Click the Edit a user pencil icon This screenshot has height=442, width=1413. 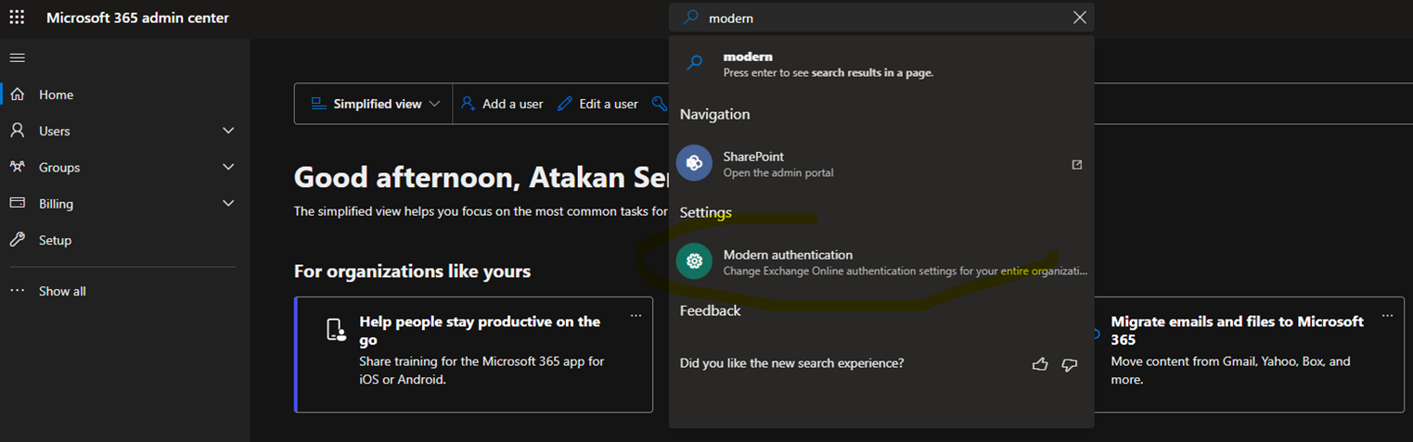[565, 104]
